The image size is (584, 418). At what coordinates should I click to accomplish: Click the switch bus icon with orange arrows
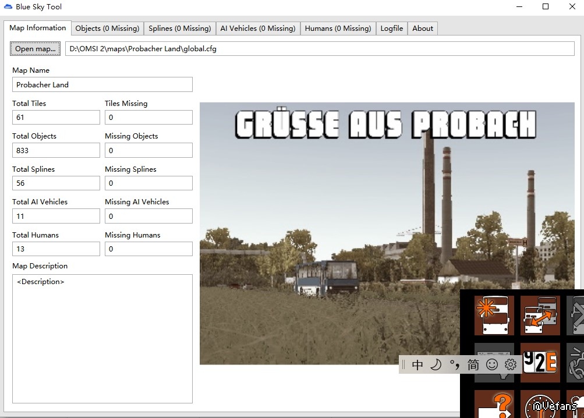tap(540, 316)
